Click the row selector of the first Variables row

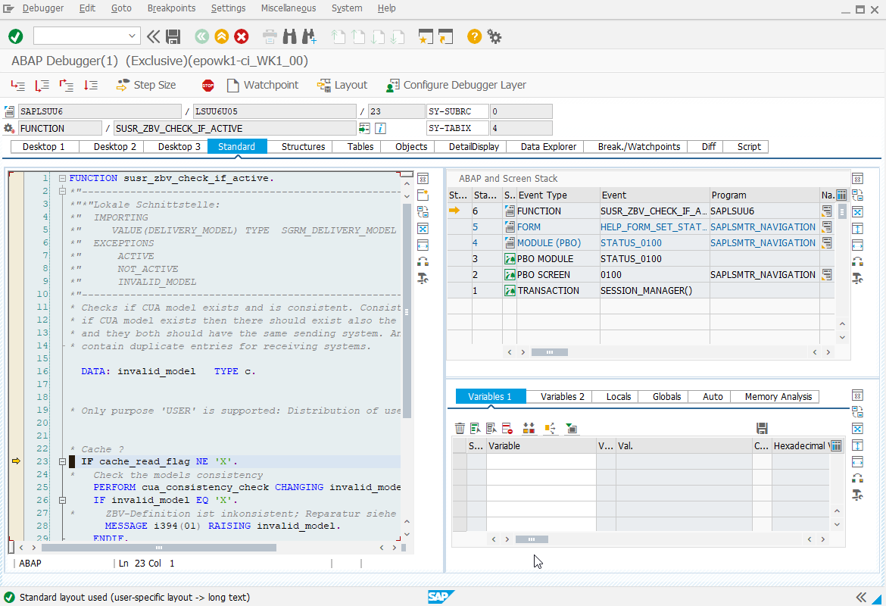[x=460, y=461]
